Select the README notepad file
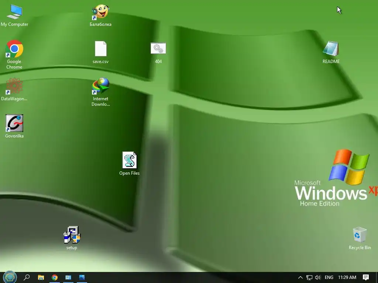 click(x=331, y=49)
